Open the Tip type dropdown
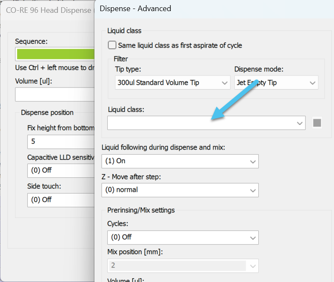Screen dimensions: 334x282 coord(173,83)
